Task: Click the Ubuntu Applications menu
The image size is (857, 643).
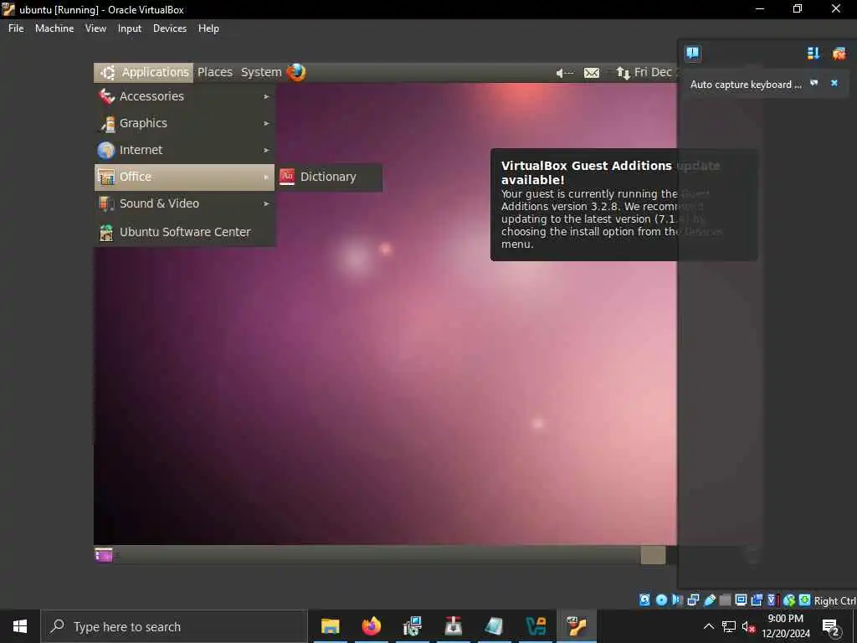Action: tap(144, 72)
